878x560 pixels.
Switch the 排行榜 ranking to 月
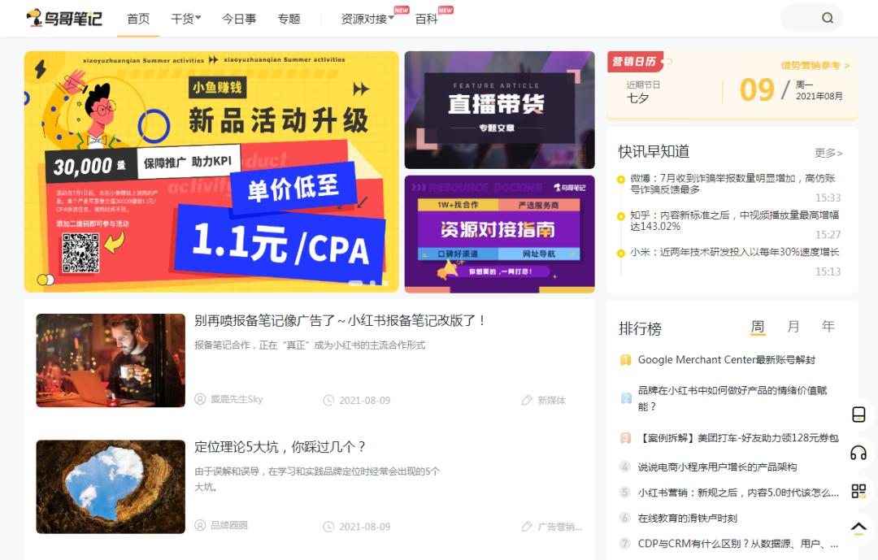[x=793, y=327]
